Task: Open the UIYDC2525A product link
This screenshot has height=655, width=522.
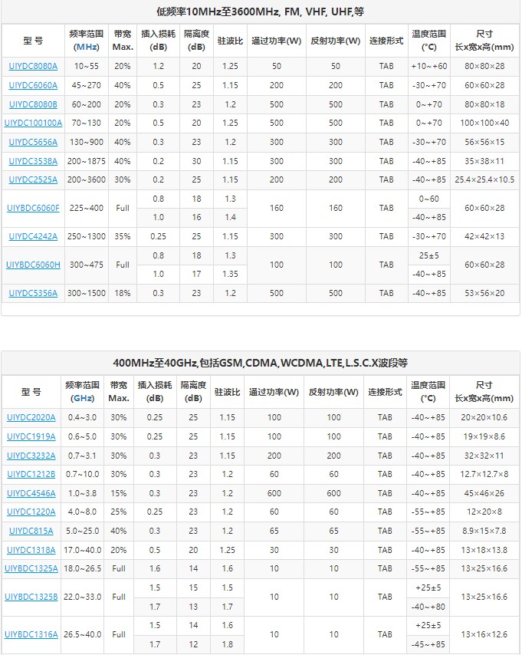Action: (33, 179)
